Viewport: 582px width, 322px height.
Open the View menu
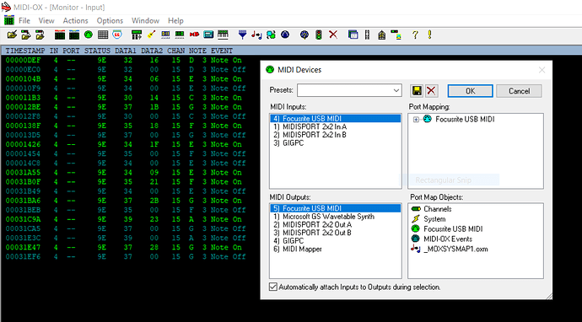[x=46, y=21]
